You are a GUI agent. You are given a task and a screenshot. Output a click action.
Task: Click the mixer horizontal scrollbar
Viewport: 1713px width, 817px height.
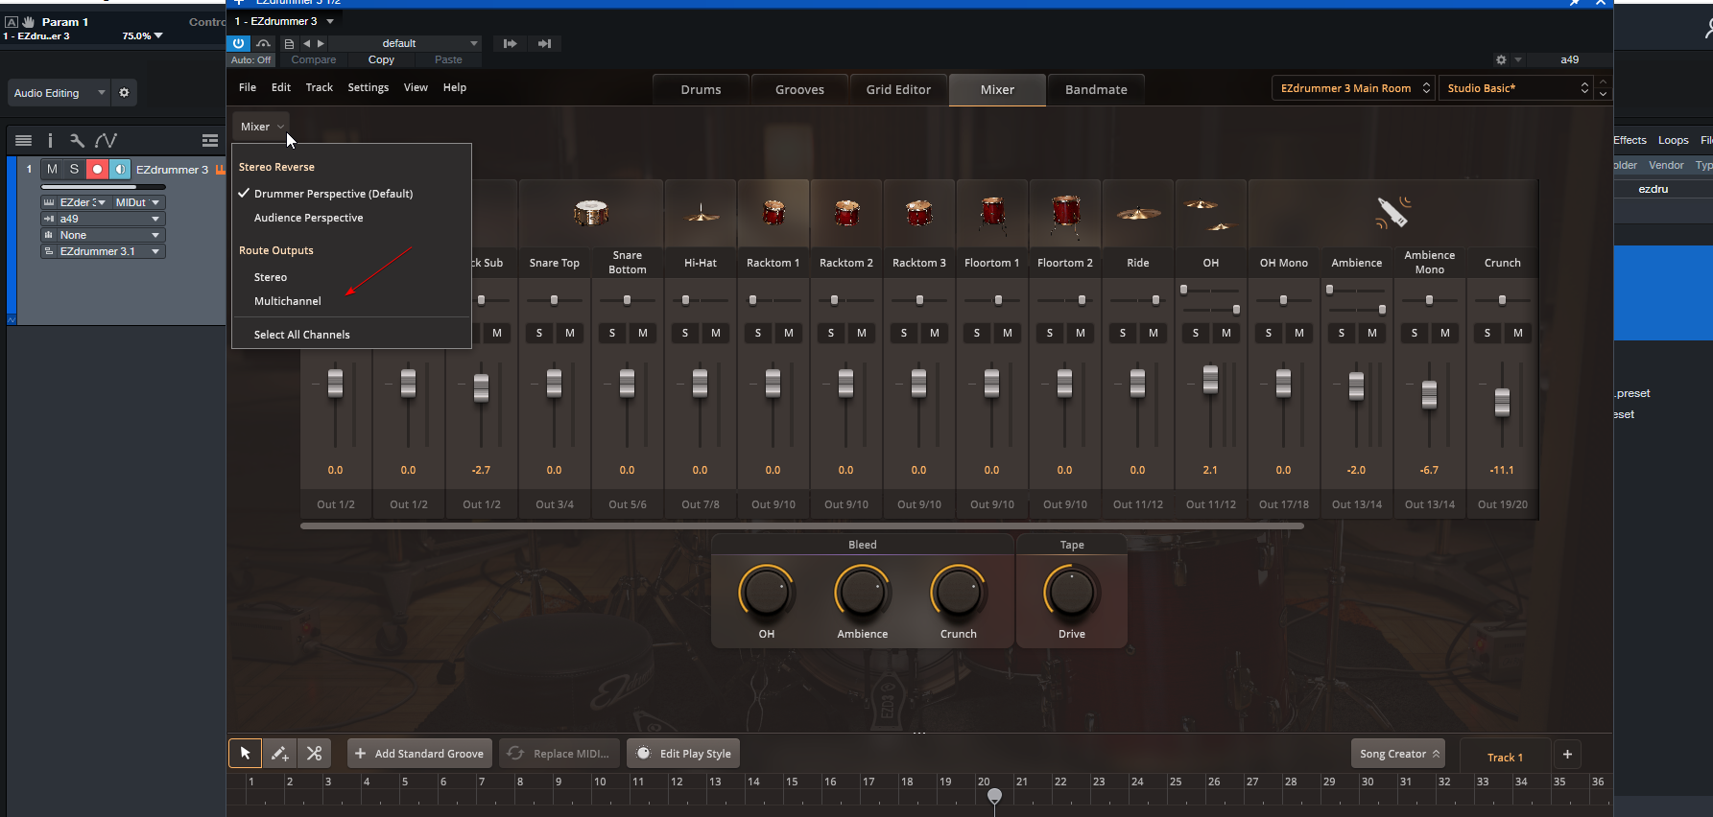pyautogui.click(x=801, y=525)
